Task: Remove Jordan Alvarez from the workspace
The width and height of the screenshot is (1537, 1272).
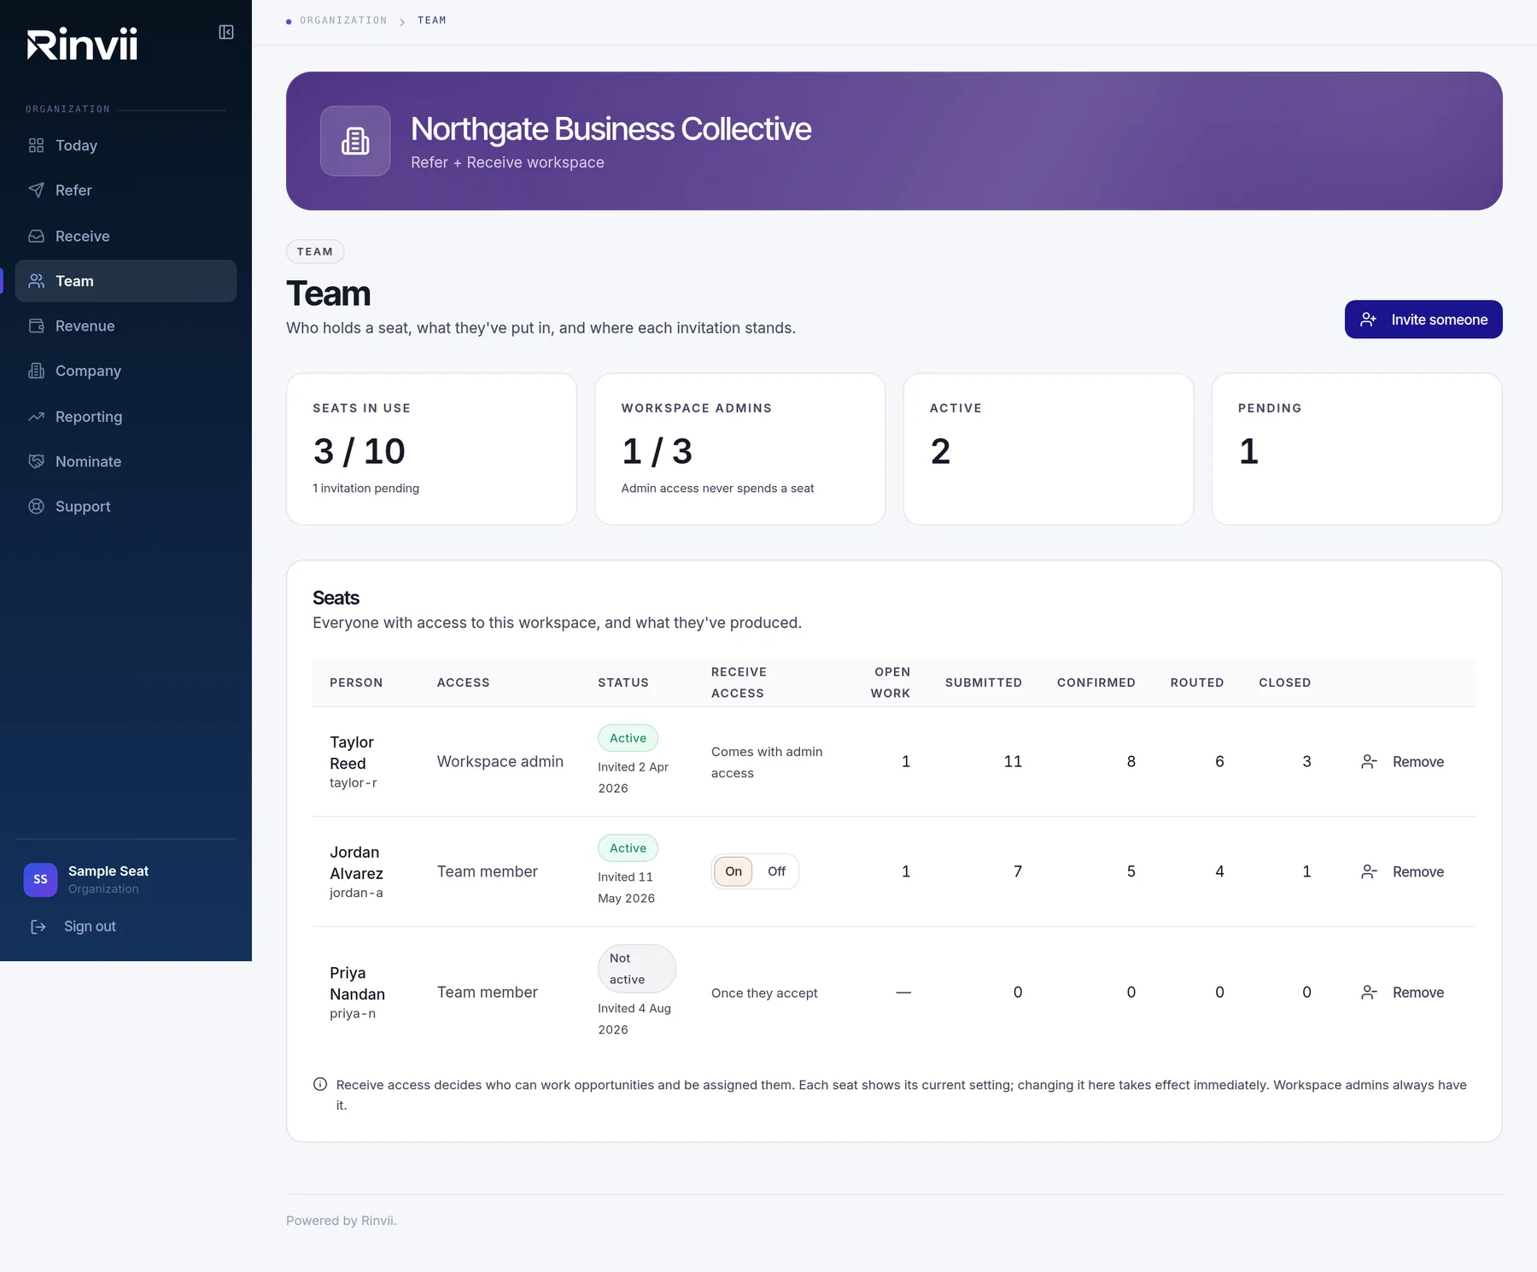Action: [1402, 872]
